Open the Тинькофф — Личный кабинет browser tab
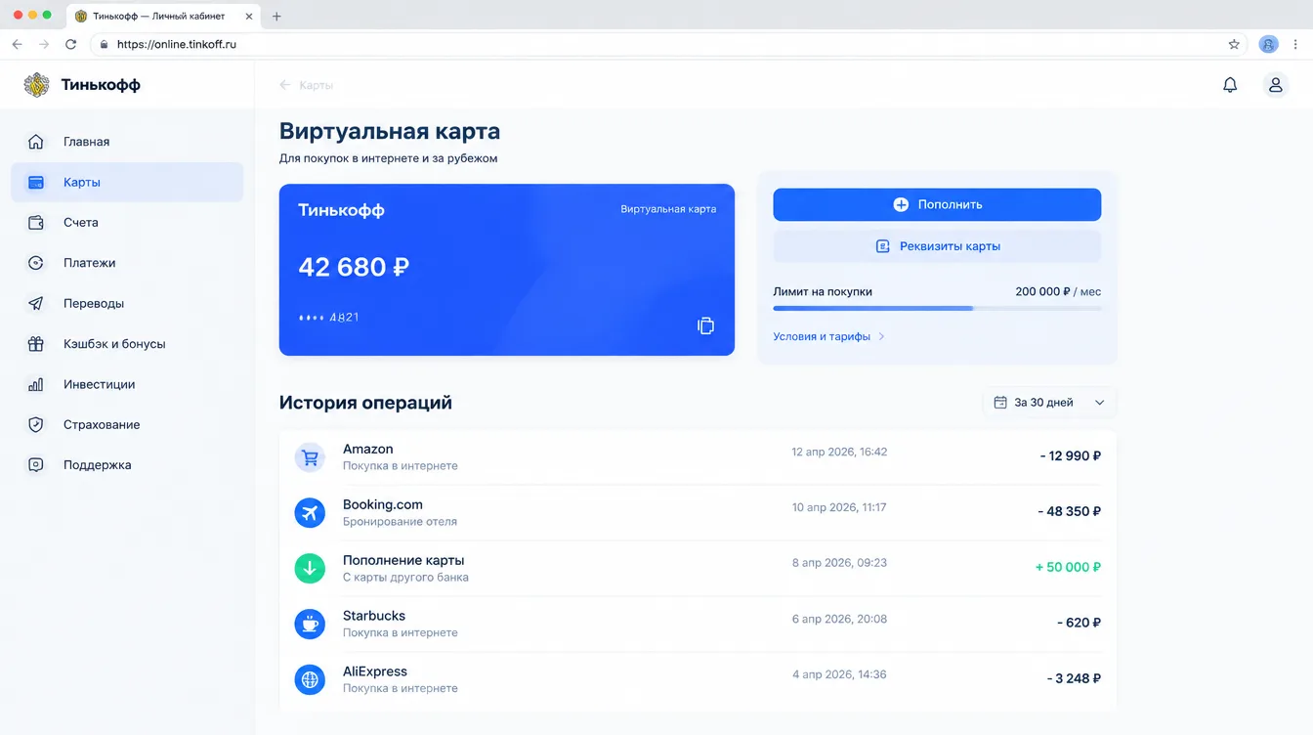 pos(164,16)
